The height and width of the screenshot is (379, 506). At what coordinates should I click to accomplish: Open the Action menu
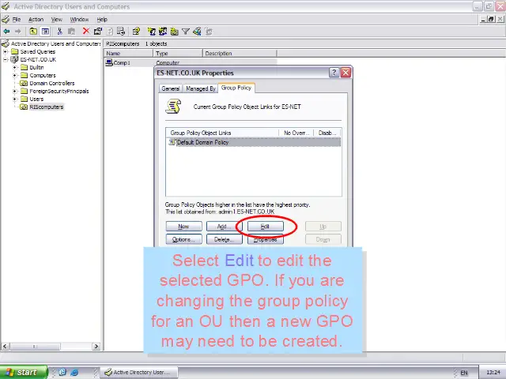tap(36, 20)
